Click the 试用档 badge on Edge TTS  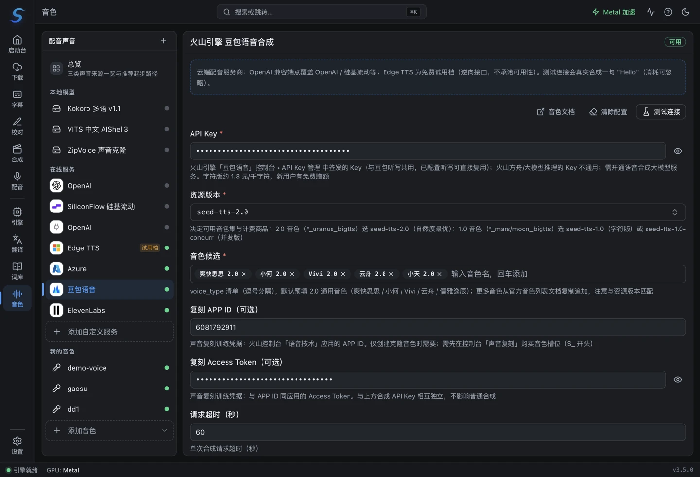coord(150,248)
